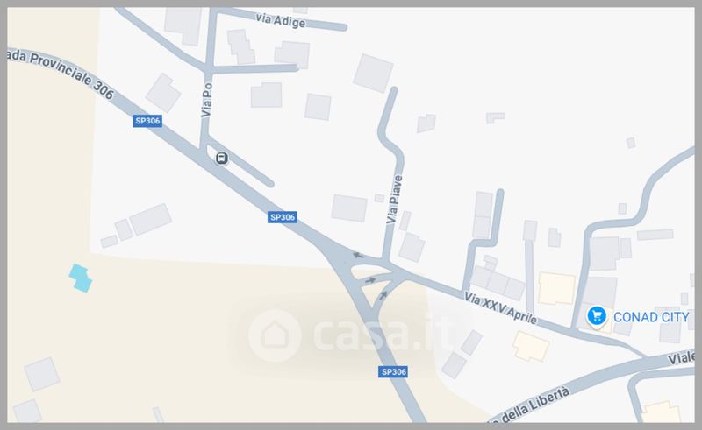Click the casa.it house logo watermark

[275, 335]
